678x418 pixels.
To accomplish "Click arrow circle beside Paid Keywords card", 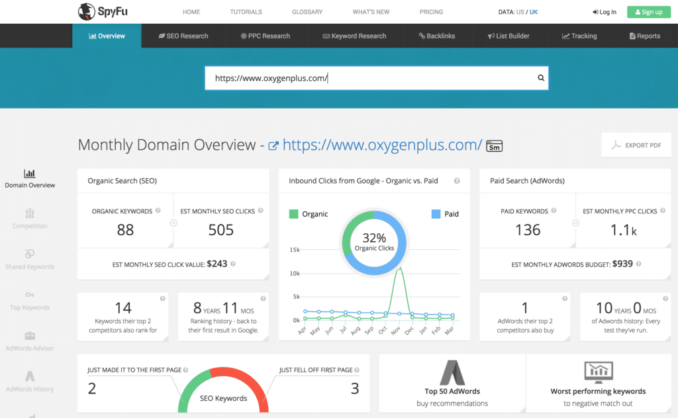I will 575,223.
